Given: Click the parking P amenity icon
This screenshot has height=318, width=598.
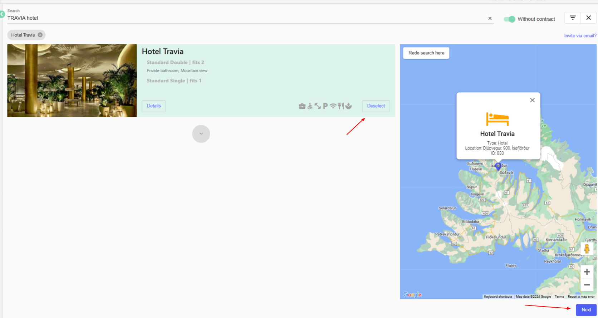Looking at the screenshot, I should [325, 106].
